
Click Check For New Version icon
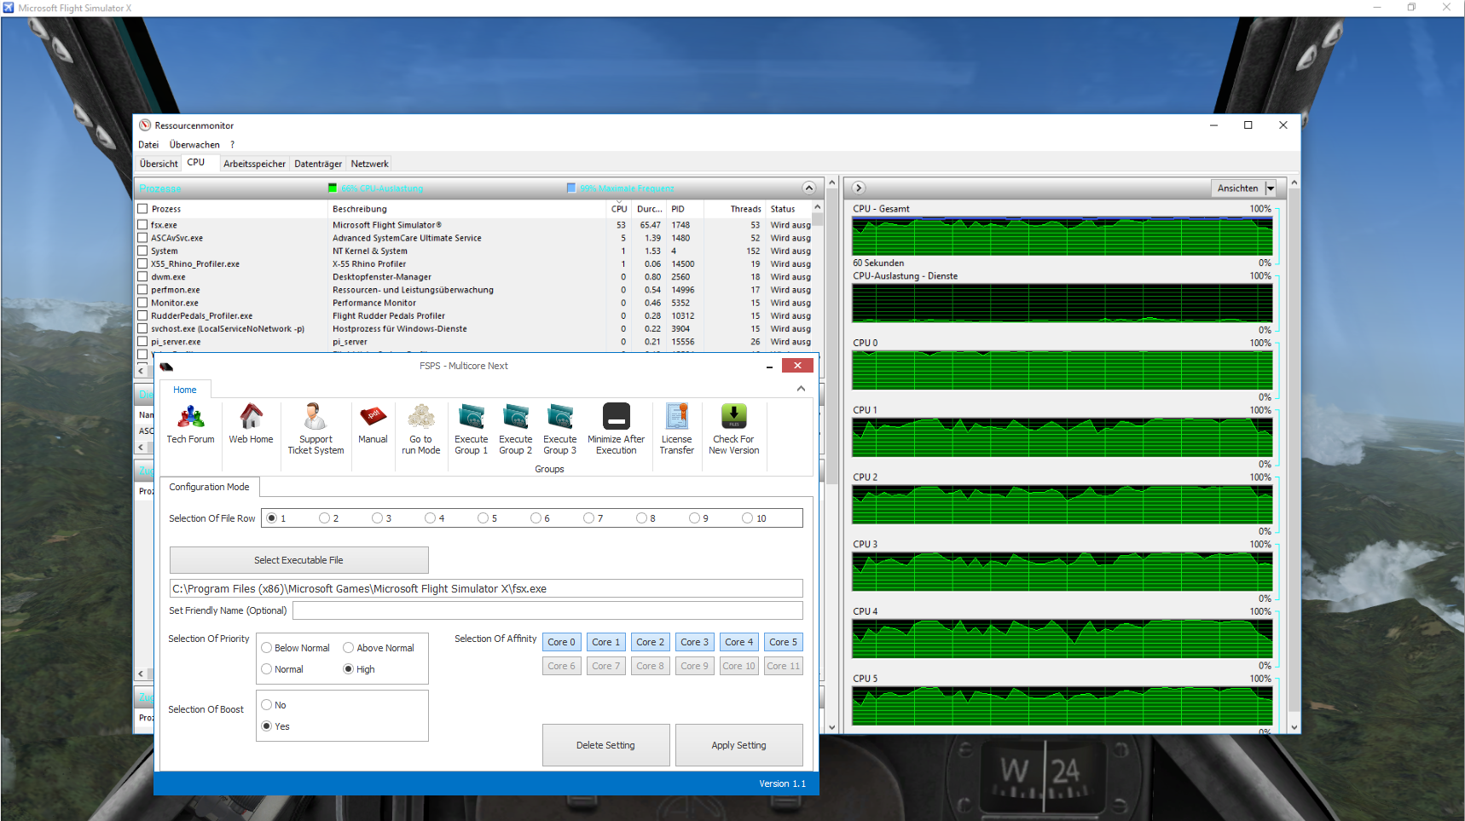[x=733, y=417]
